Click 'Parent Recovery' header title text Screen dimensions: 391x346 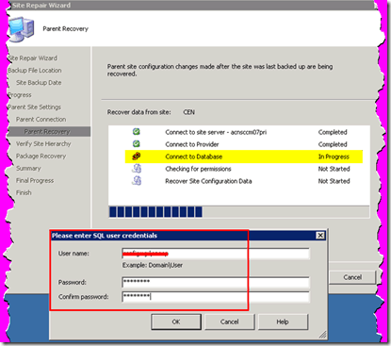point(65,28)
